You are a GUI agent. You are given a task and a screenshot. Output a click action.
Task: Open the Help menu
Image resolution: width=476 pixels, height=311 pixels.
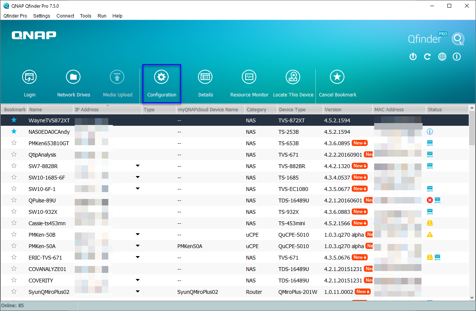click(x=117, y=16)
